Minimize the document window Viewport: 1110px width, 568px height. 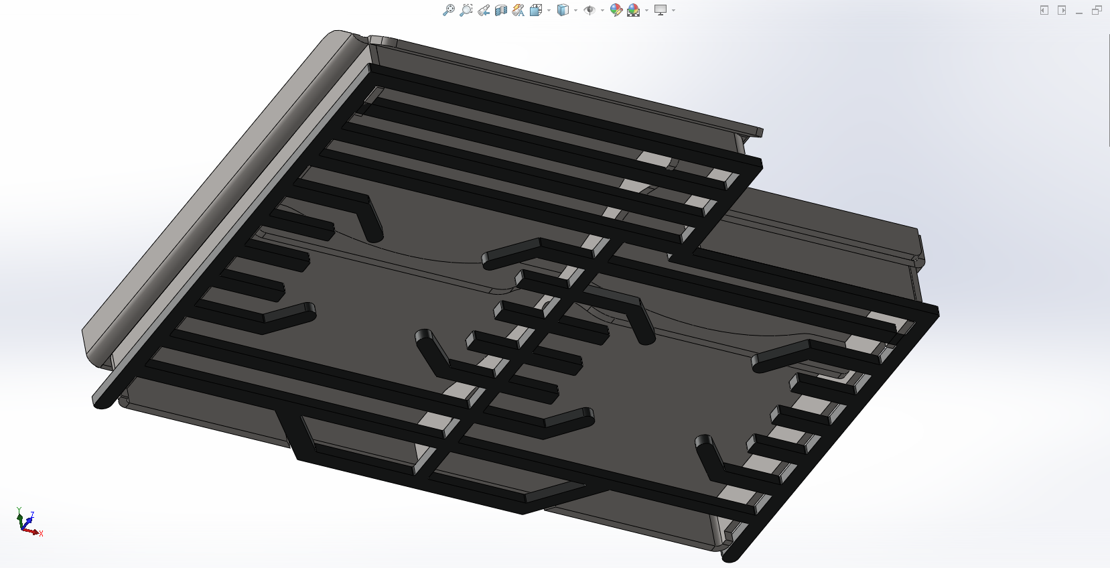[x=1079, y=12]
